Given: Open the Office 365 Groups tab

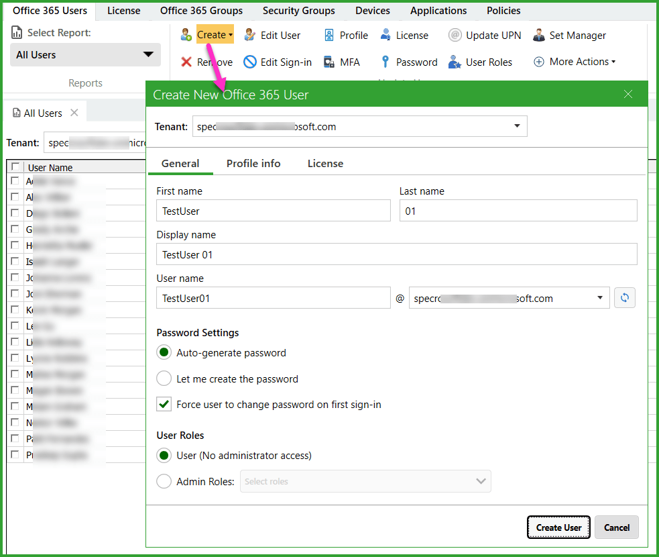Looking at the screenshot, I should tap(201, 11).
